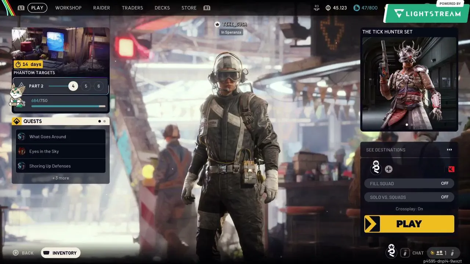This screenshot has width=470, height=264.
Task: Click the R3 stick icon in top bar
Action: coord(317,8)
